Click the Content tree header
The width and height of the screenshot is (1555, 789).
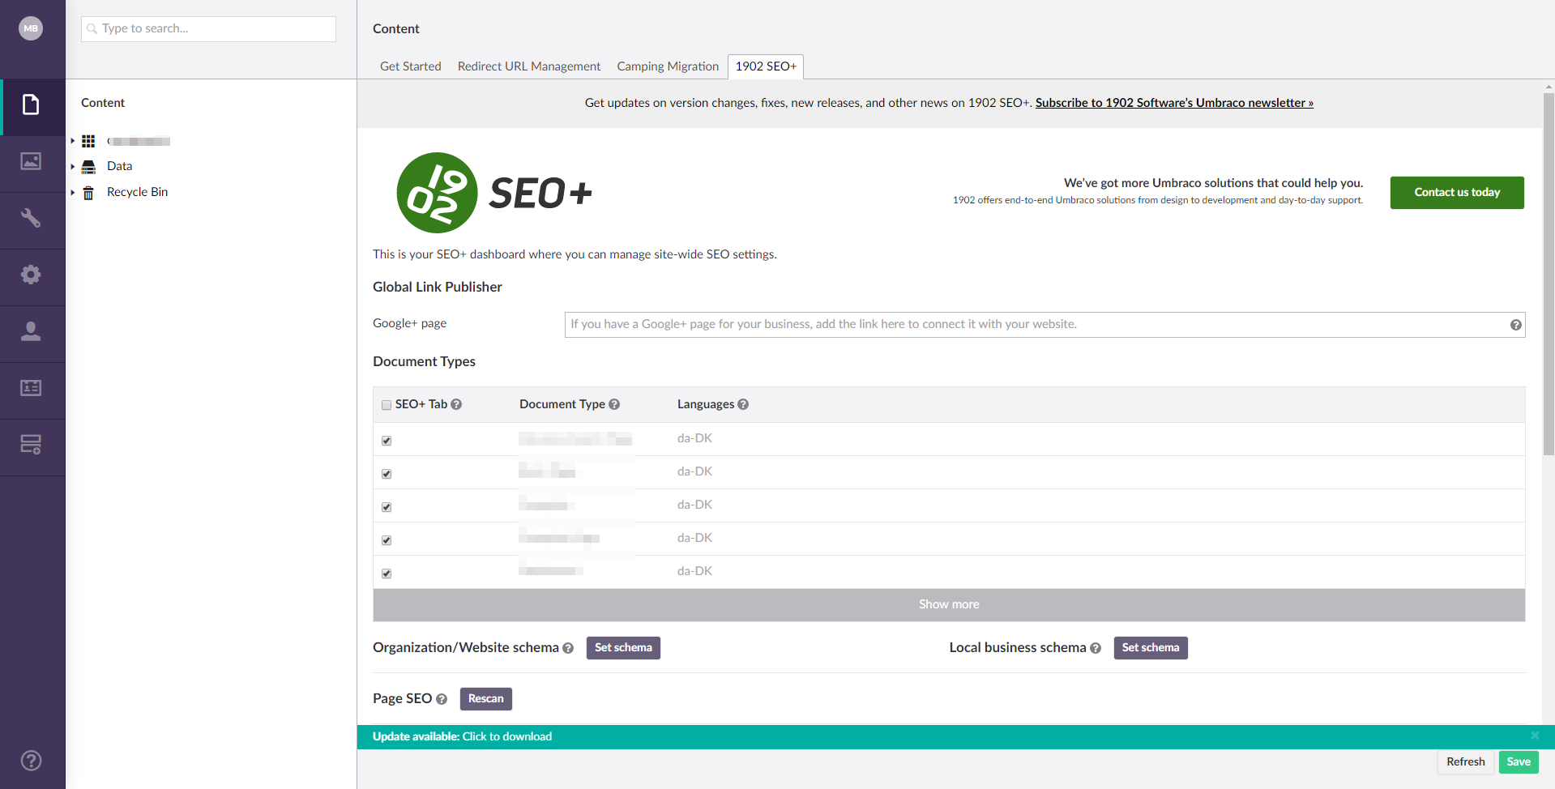[x=103, y=103]
